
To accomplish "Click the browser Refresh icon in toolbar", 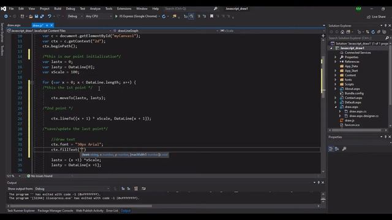I will click(x=164, y=16).
